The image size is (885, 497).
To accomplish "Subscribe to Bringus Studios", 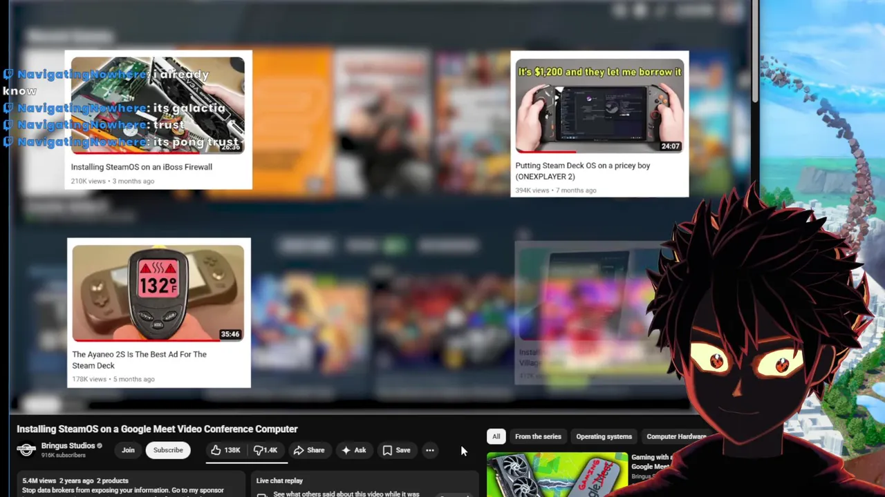I will 168,450.
